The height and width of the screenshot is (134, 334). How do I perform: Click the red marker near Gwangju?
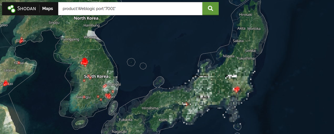[84, 97]
